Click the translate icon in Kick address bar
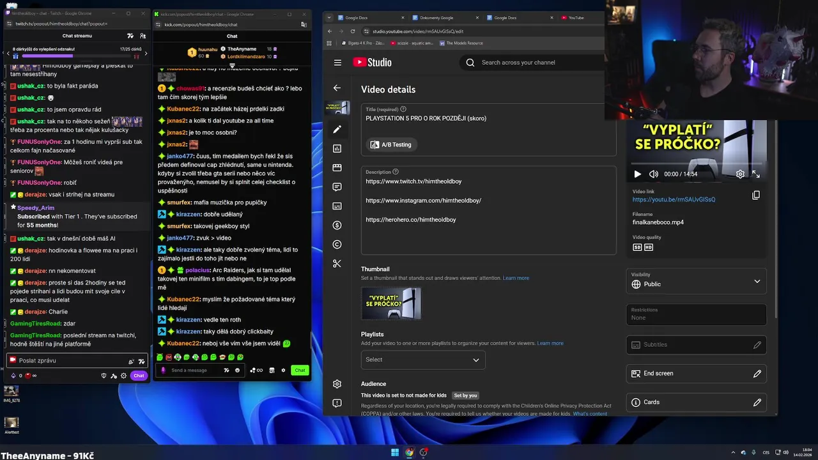Viewport: 818px width, 460px height. [304, 24]
